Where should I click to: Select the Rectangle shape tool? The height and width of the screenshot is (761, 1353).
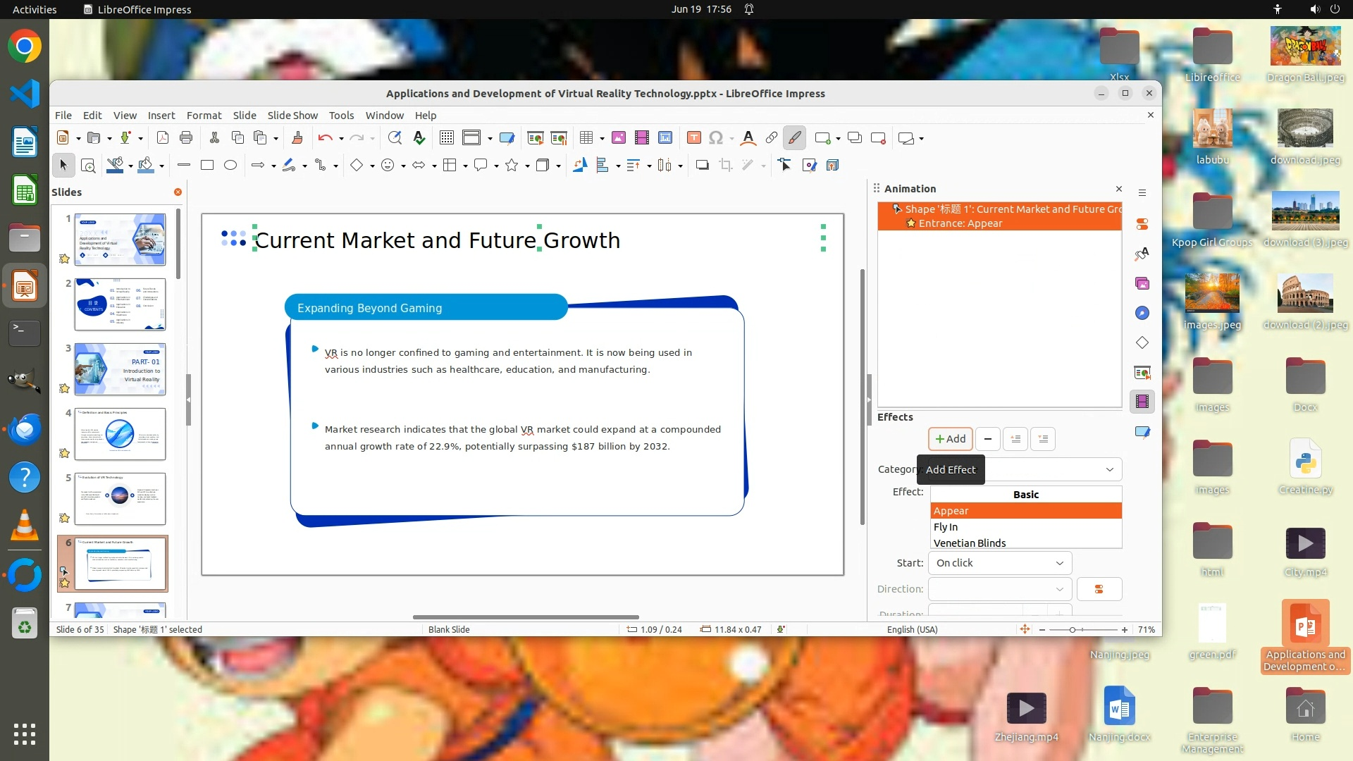(207, 165)
